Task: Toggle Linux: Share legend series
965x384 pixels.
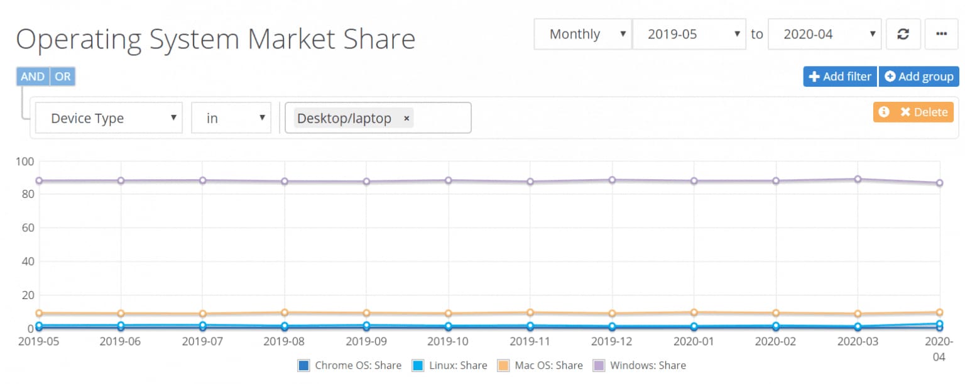Action: coord(449,365)
